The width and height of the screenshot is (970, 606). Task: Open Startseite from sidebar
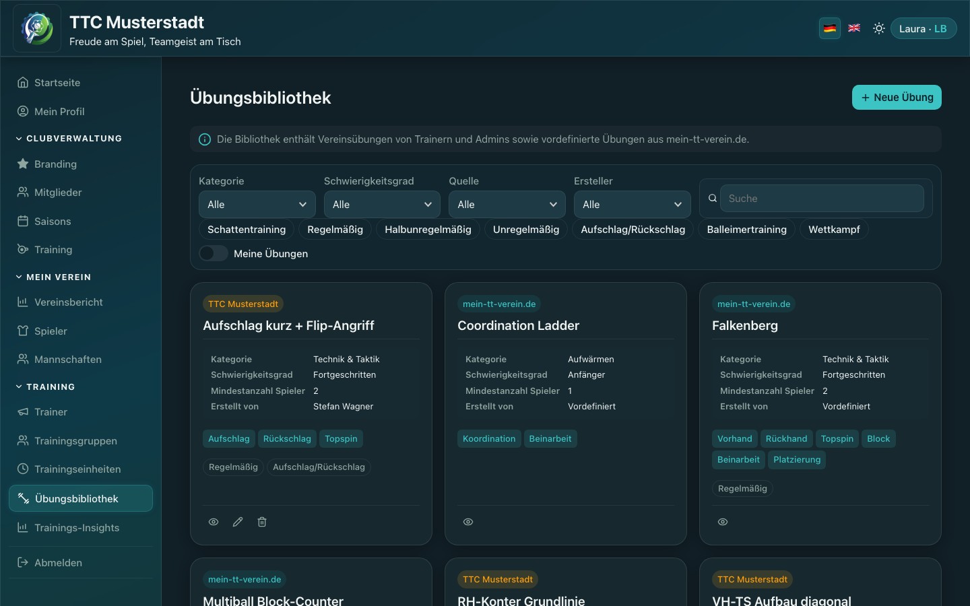[x=81, y=83]
